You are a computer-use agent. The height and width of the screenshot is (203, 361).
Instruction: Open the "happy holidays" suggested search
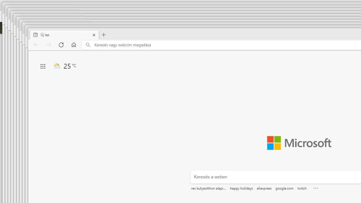[241, 188]
